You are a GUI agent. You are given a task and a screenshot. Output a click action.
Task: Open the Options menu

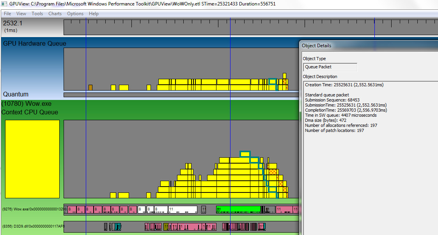pyautogui.click(x=75, y=14)
